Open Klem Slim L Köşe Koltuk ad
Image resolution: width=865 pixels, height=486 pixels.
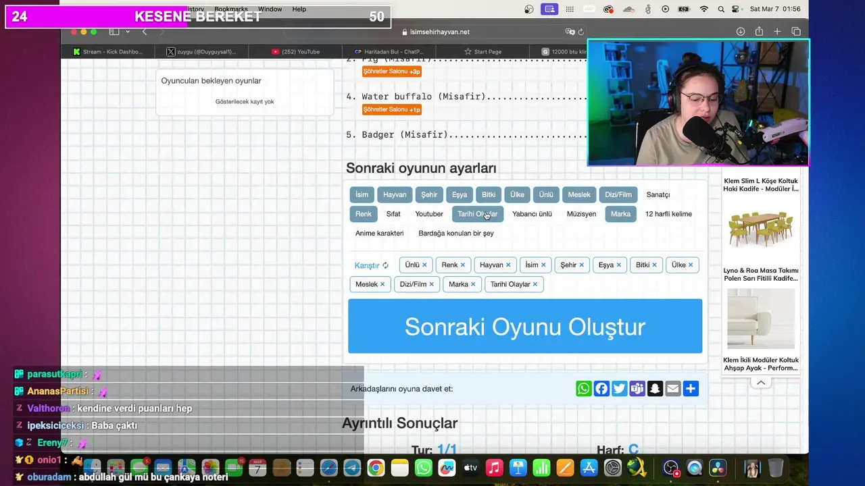tap(761, 185)
